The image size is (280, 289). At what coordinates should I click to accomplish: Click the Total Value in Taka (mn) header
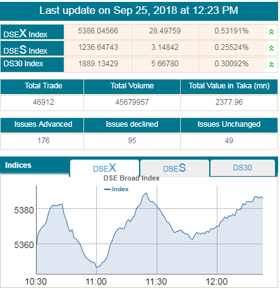tap(229, 86)
